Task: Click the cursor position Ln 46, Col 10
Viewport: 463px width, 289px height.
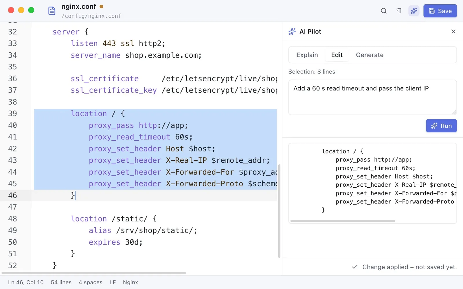Action: click(x=26, y=282)
